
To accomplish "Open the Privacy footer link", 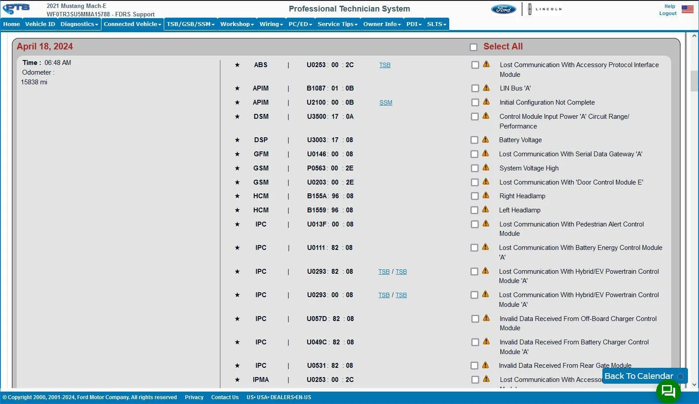I will point(194,397).
